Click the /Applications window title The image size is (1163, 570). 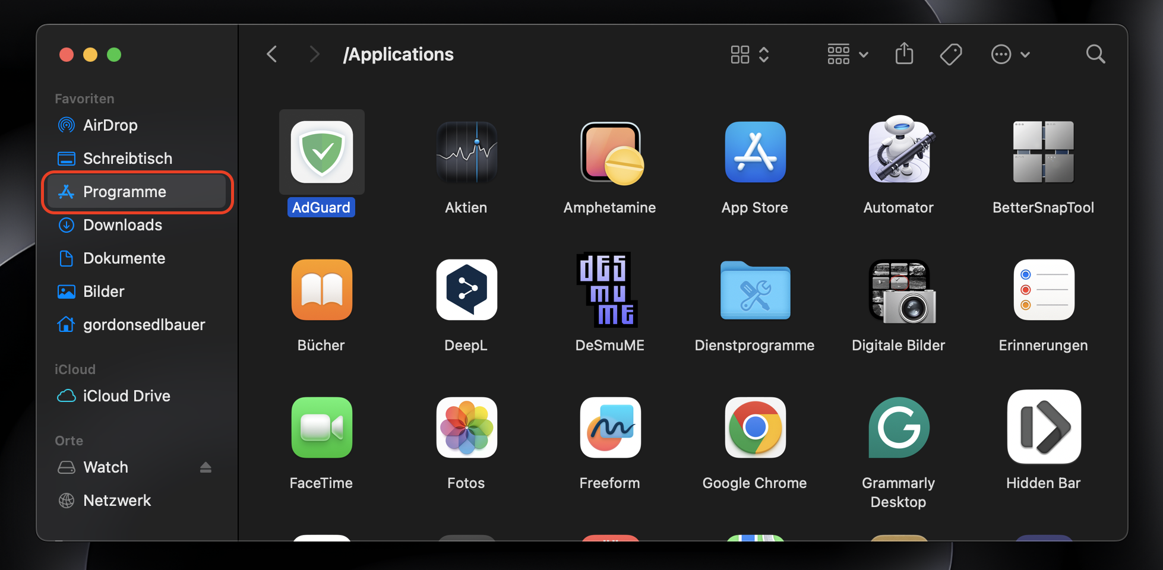(x=398, y=55)
